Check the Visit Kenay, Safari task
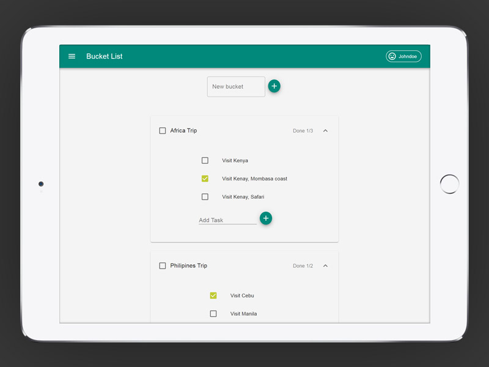 205,197
